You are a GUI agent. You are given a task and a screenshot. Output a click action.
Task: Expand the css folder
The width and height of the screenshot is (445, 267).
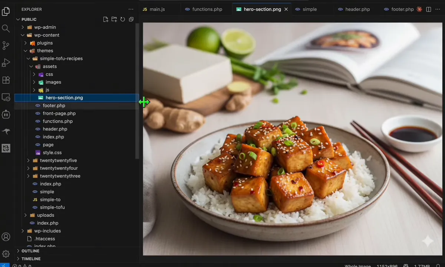coord(34,74)
